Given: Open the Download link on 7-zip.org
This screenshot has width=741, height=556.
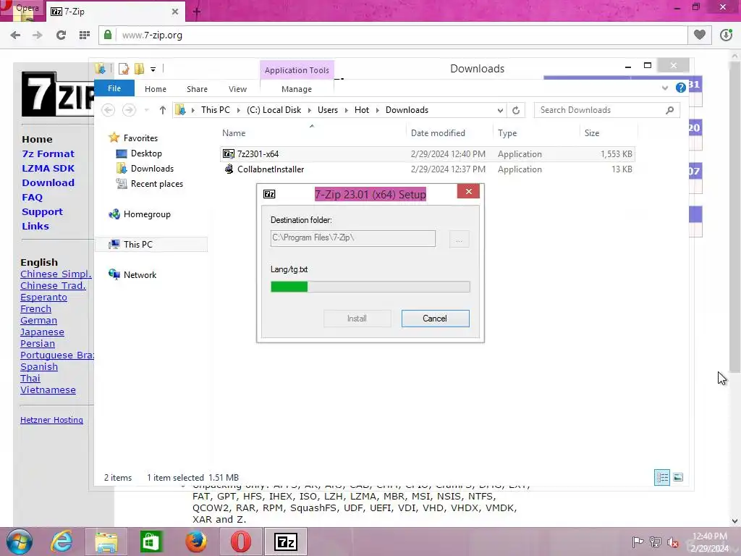Looking at the screenshot, I should (48, 183).
